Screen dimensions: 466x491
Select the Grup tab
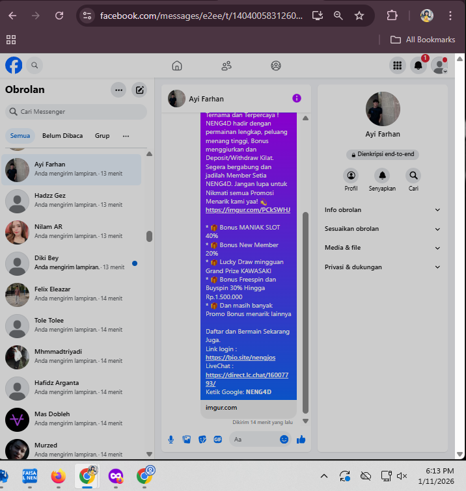pyautogui.click(x=102, y=135)
